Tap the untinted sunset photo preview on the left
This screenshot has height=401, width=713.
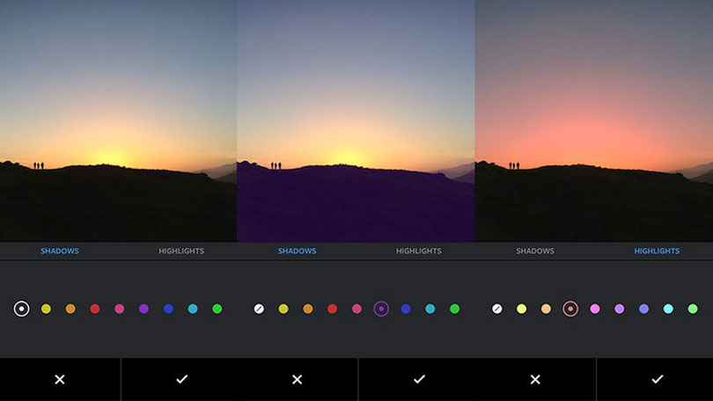click(118, 120)
